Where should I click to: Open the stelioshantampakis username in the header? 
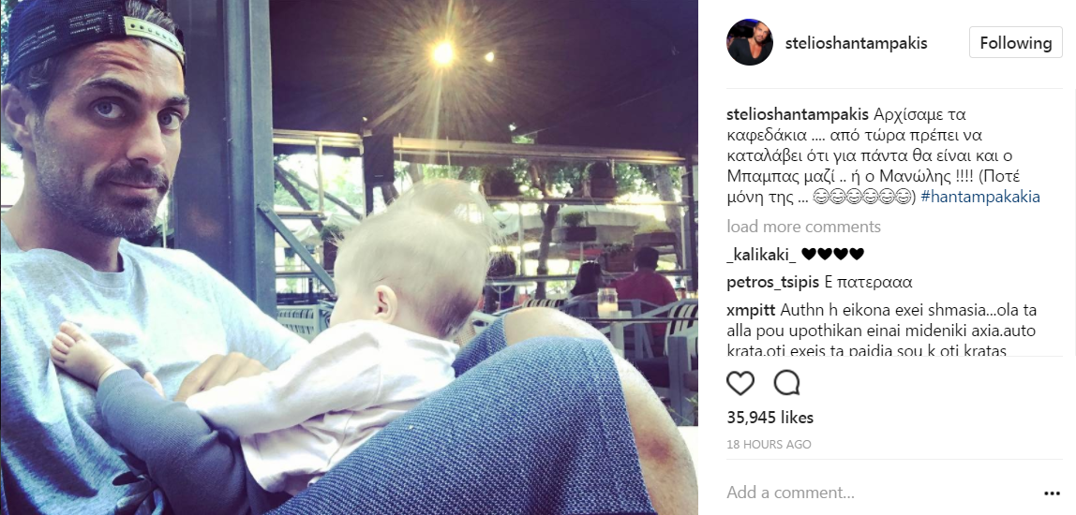(x=856, y=42)
